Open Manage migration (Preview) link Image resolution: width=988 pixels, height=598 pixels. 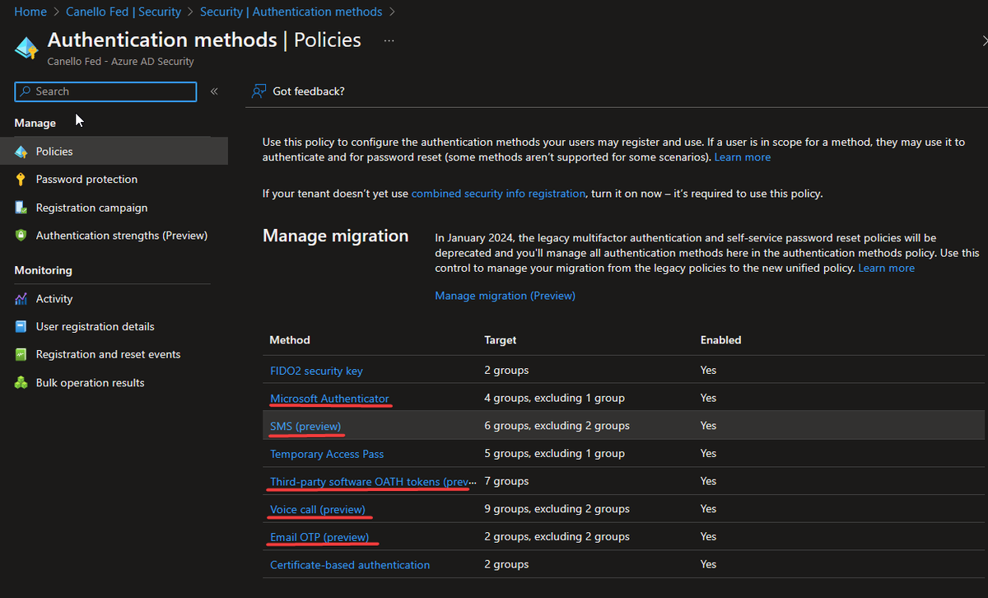(505, 296)
